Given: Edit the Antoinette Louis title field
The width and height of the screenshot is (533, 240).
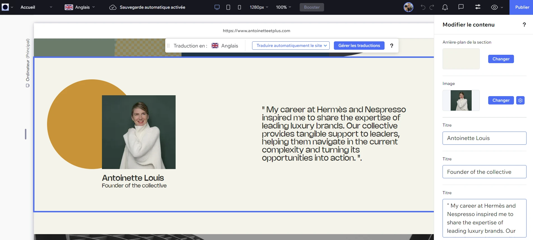Looking at the screenshot, I should (484, 138).
